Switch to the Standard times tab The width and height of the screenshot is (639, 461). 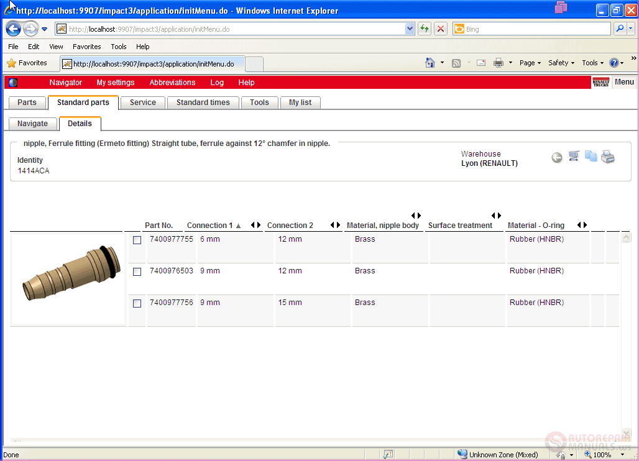click(x=203, y=103)
